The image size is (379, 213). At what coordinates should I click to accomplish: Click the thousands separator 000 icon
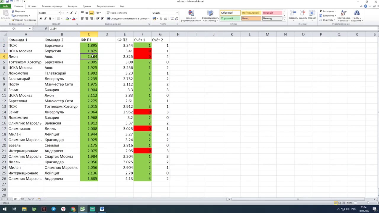(x=165, y=19)
